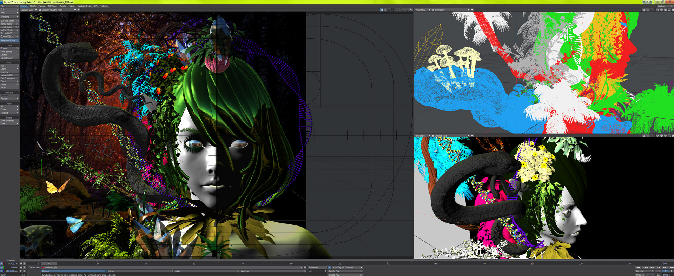Toggle the X axis button

point(1,263)
